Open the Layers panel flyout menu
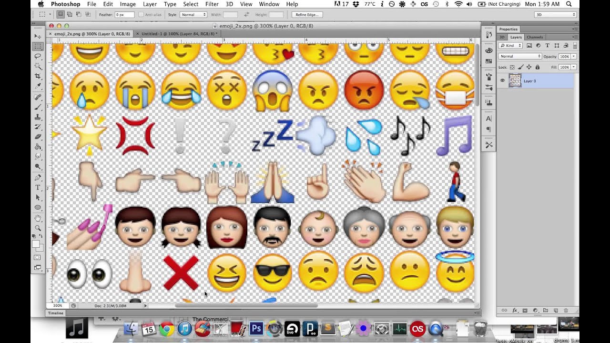 pyautogui.click(x=575, y=37)
